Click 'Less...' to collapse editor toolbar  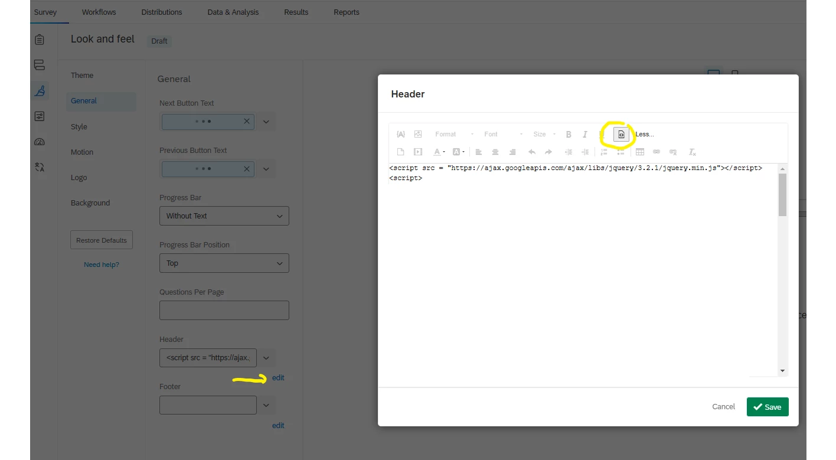(x=645, y=134)
